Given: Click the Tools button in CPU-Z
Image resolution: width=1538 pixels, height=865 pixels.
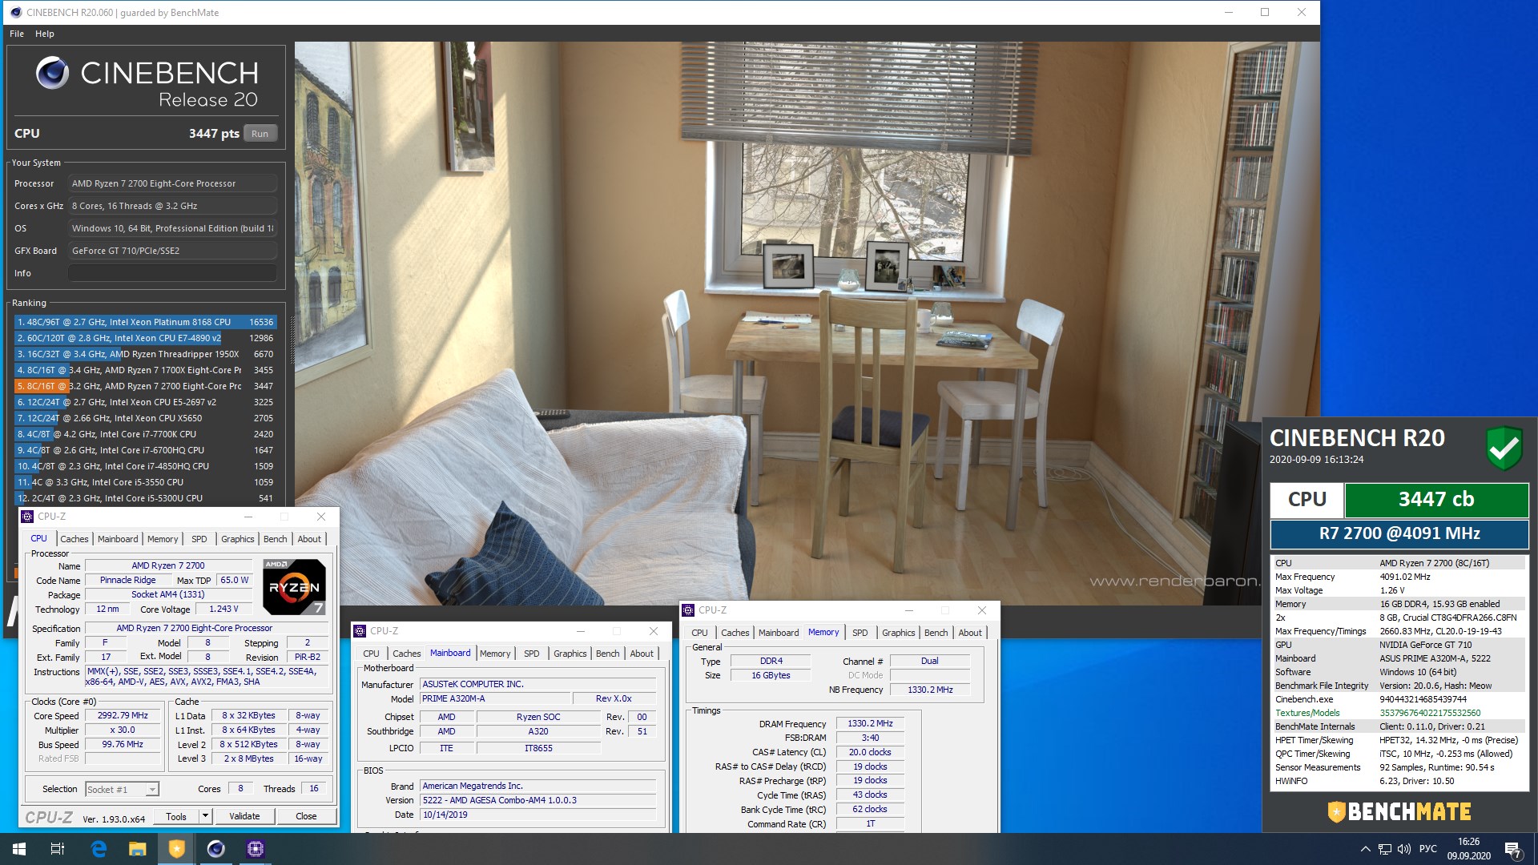Looking at the screenshot, I should 176,817.
